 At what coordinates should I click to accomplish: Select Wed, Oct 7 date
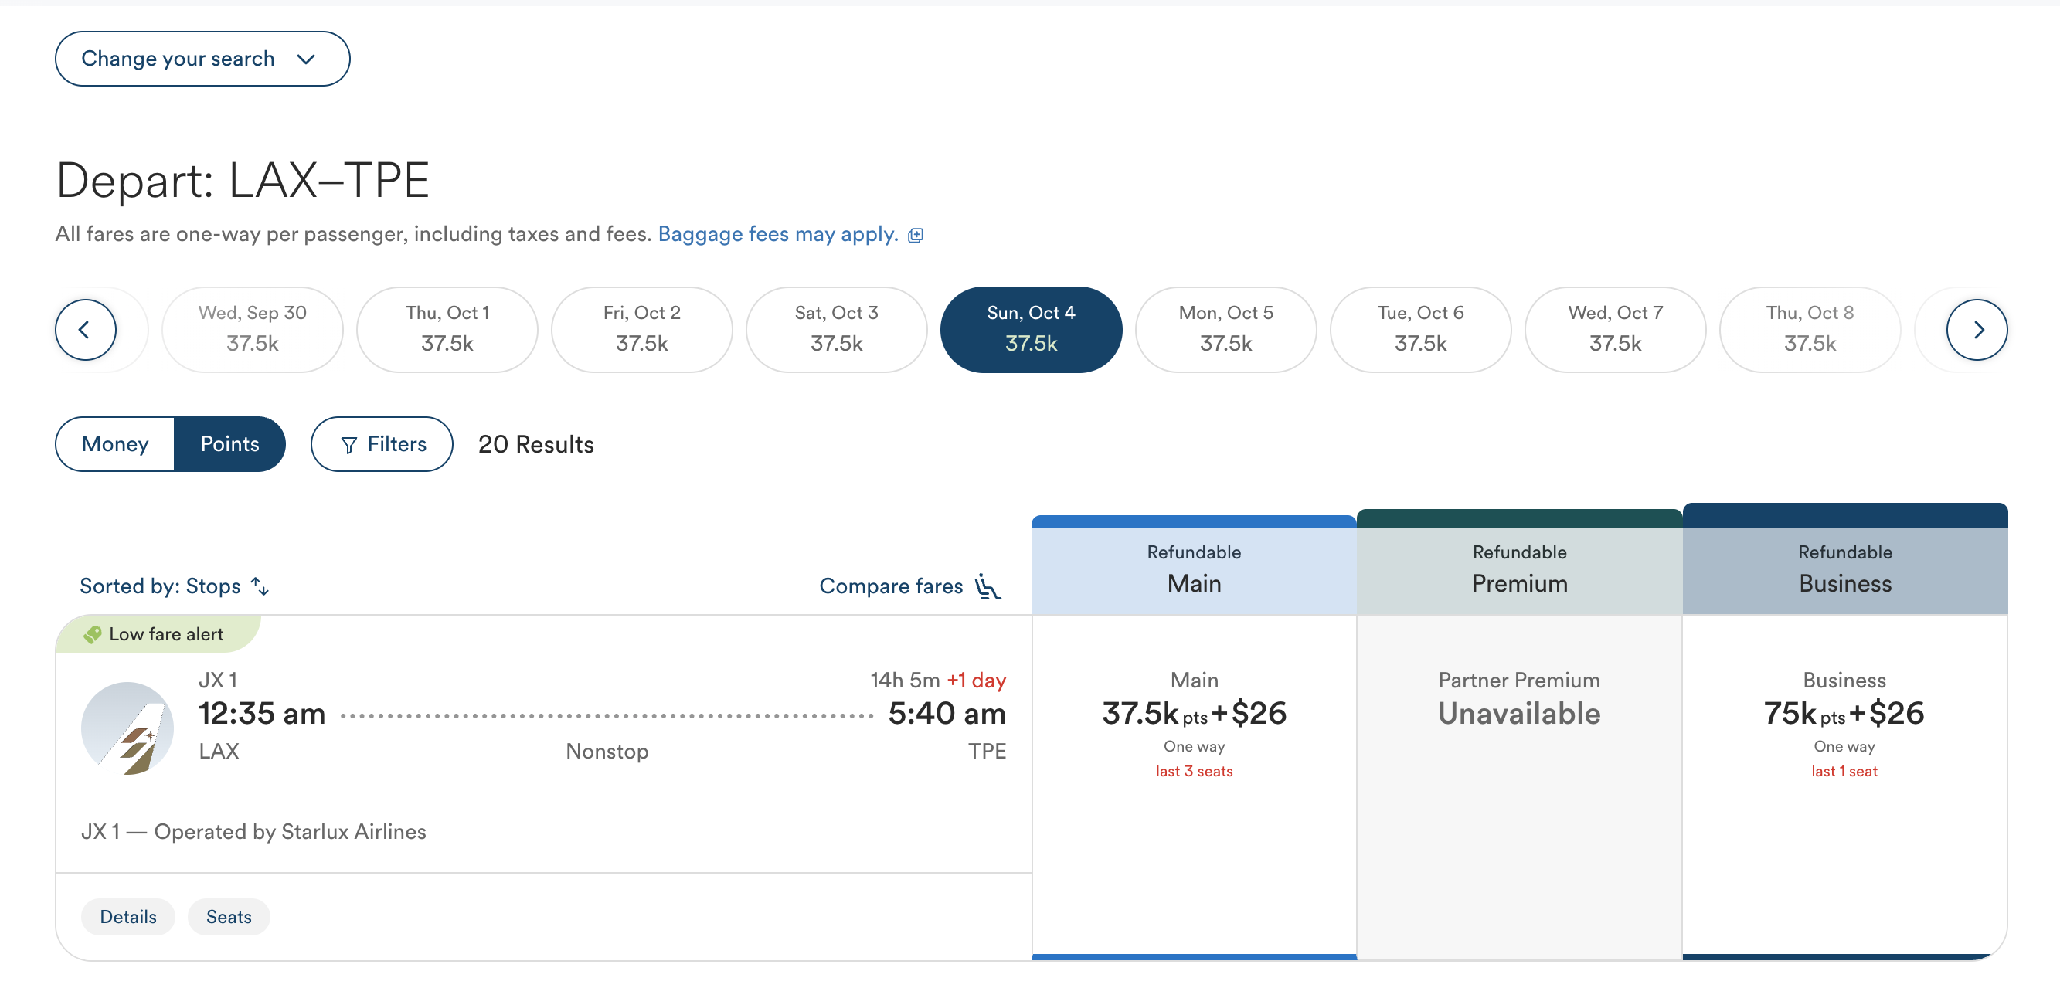[1616, 329]
